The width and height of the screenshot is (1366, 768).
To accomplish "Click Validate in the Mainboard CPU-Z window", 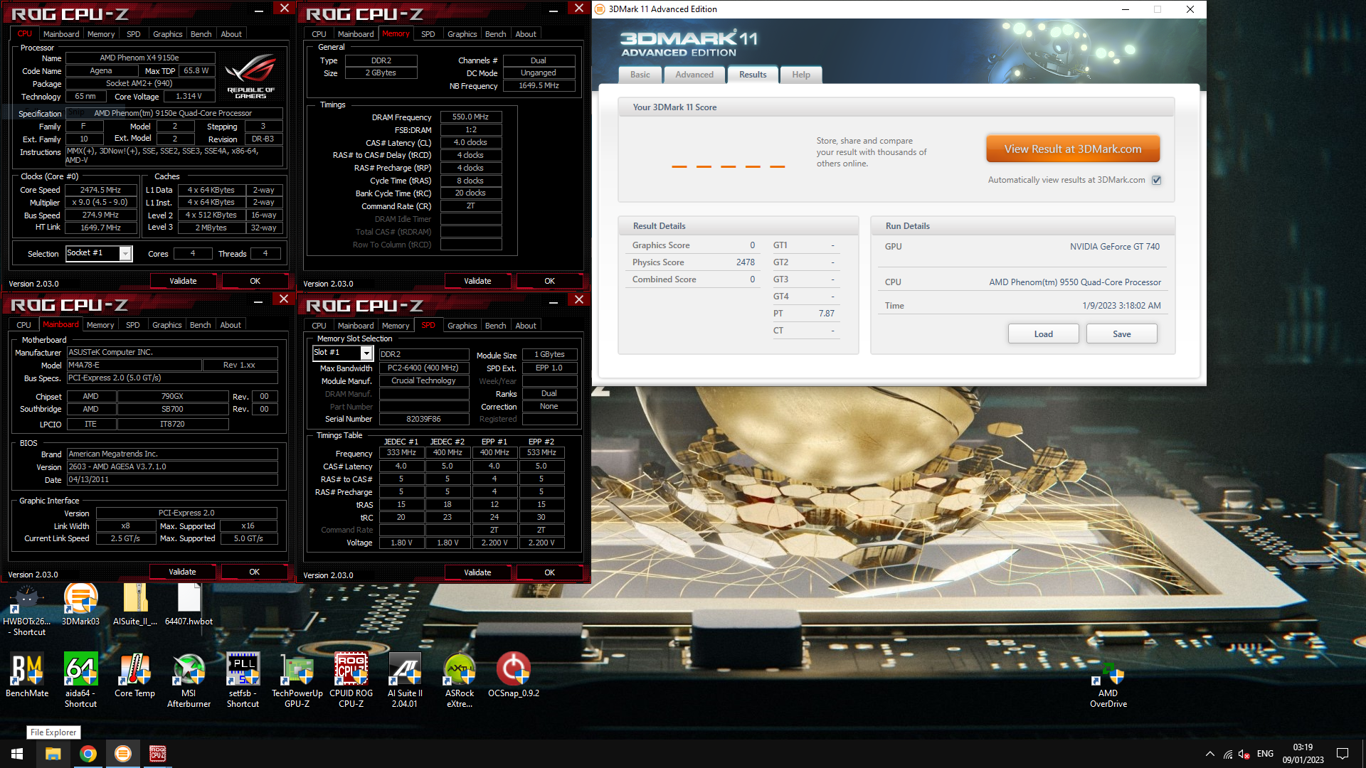I will pyautogui.click(x=182, y=572).
